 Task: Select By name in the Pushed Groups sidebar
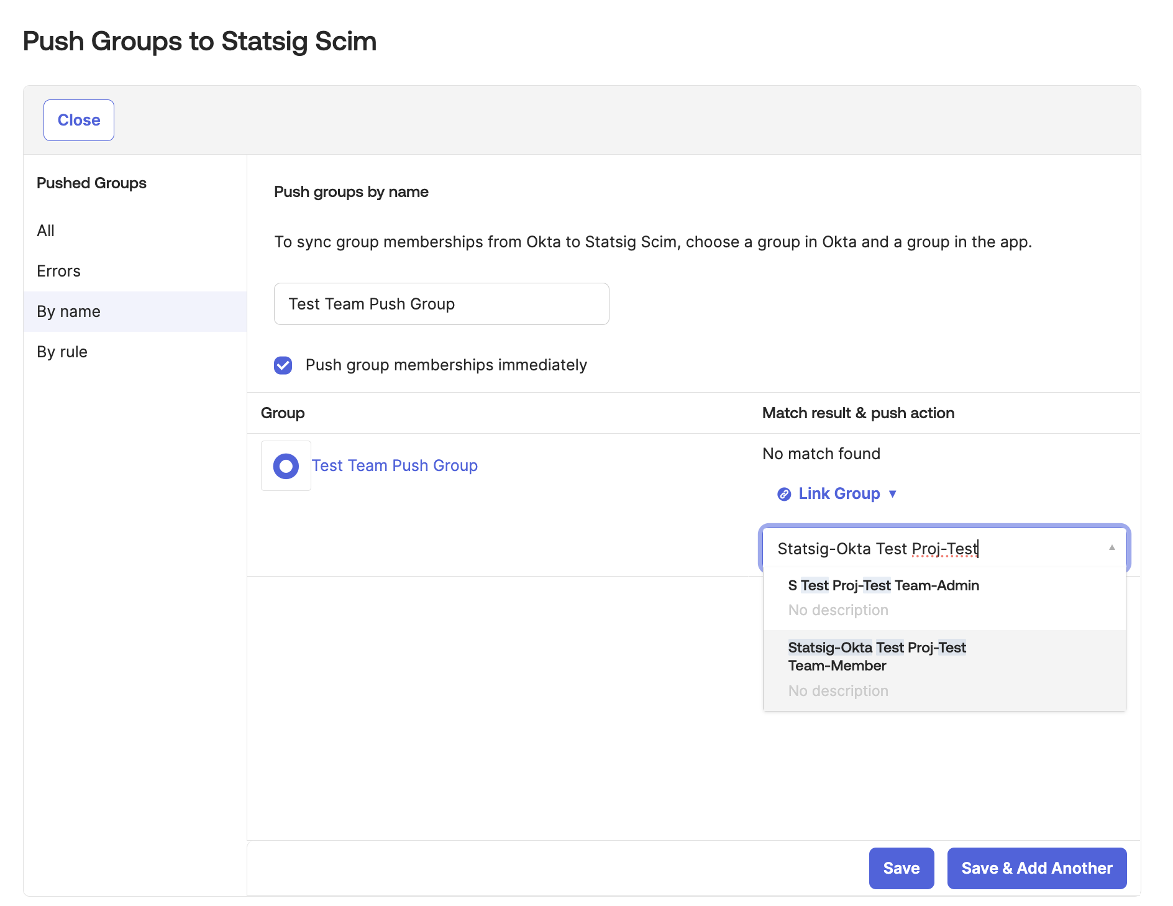click(68, 311)
